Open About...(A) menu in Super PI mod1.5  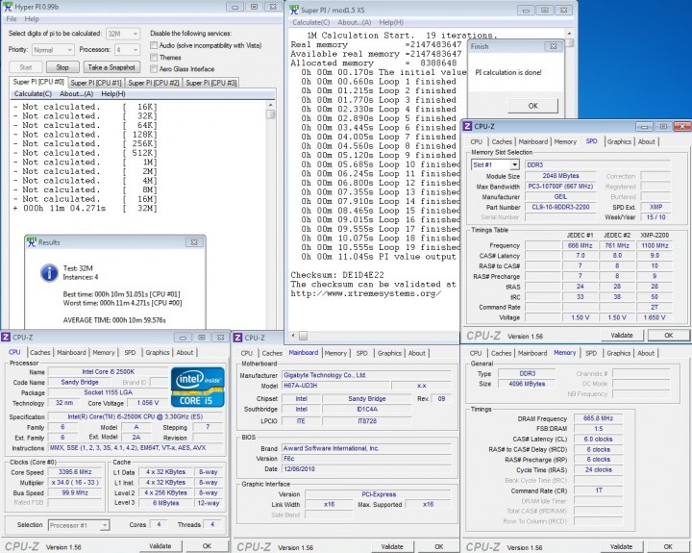point(355,22)
